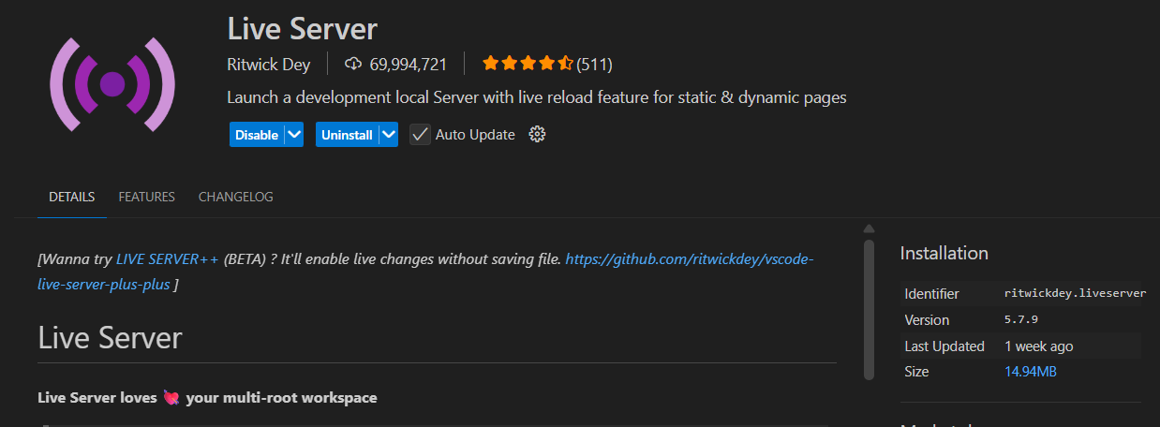This screenshot has height=427, width=1160.
Task: Open the CHANGELOG tab
Action: click(236, 197)
